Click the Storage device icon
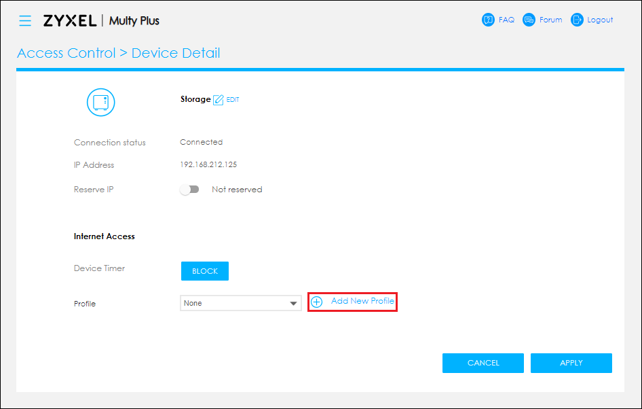The width and height of the screenshot is (642, 409). pyautogui.click(x=100, y=102)
